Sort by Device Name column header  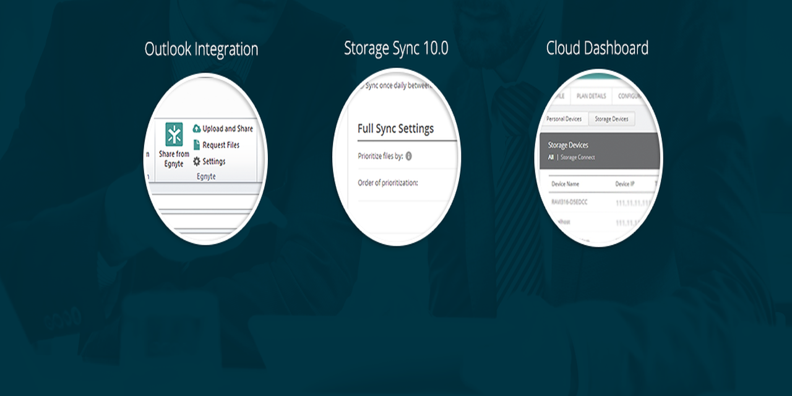565,184
